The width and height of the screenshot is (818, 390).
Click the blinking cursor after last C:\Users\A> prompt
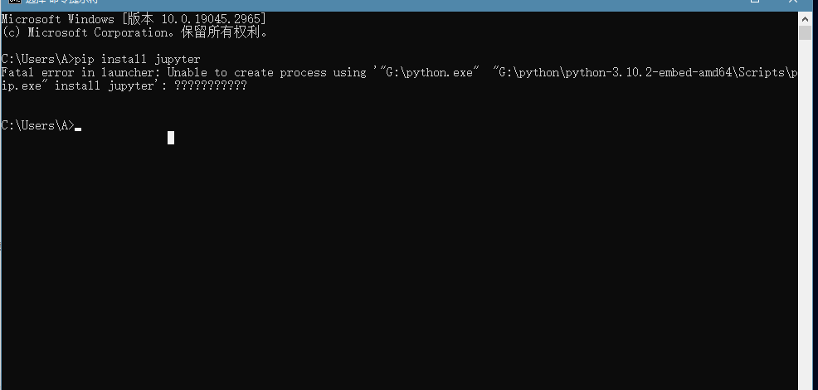pyautogui.click(x=78, y=129)
